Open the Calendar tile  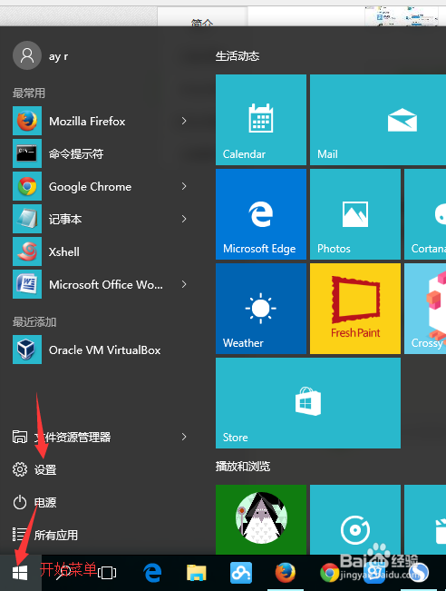(261, 120)
